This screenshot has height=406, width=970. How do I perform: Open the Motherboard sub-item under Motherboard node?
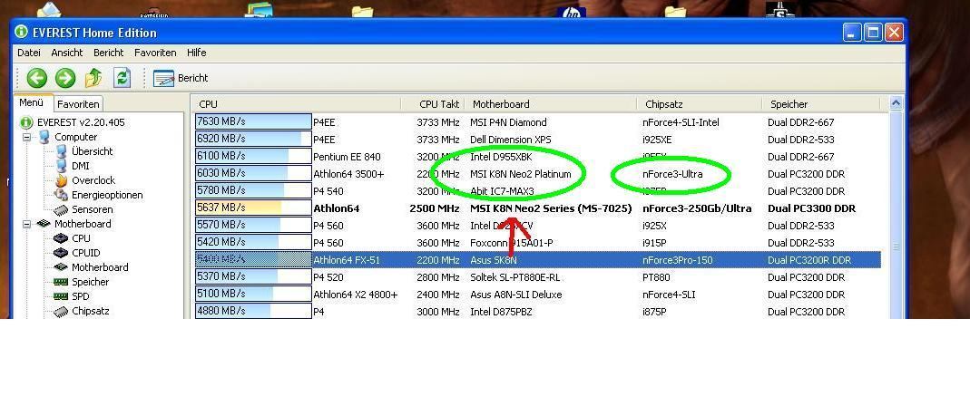(x=91, y=267)
